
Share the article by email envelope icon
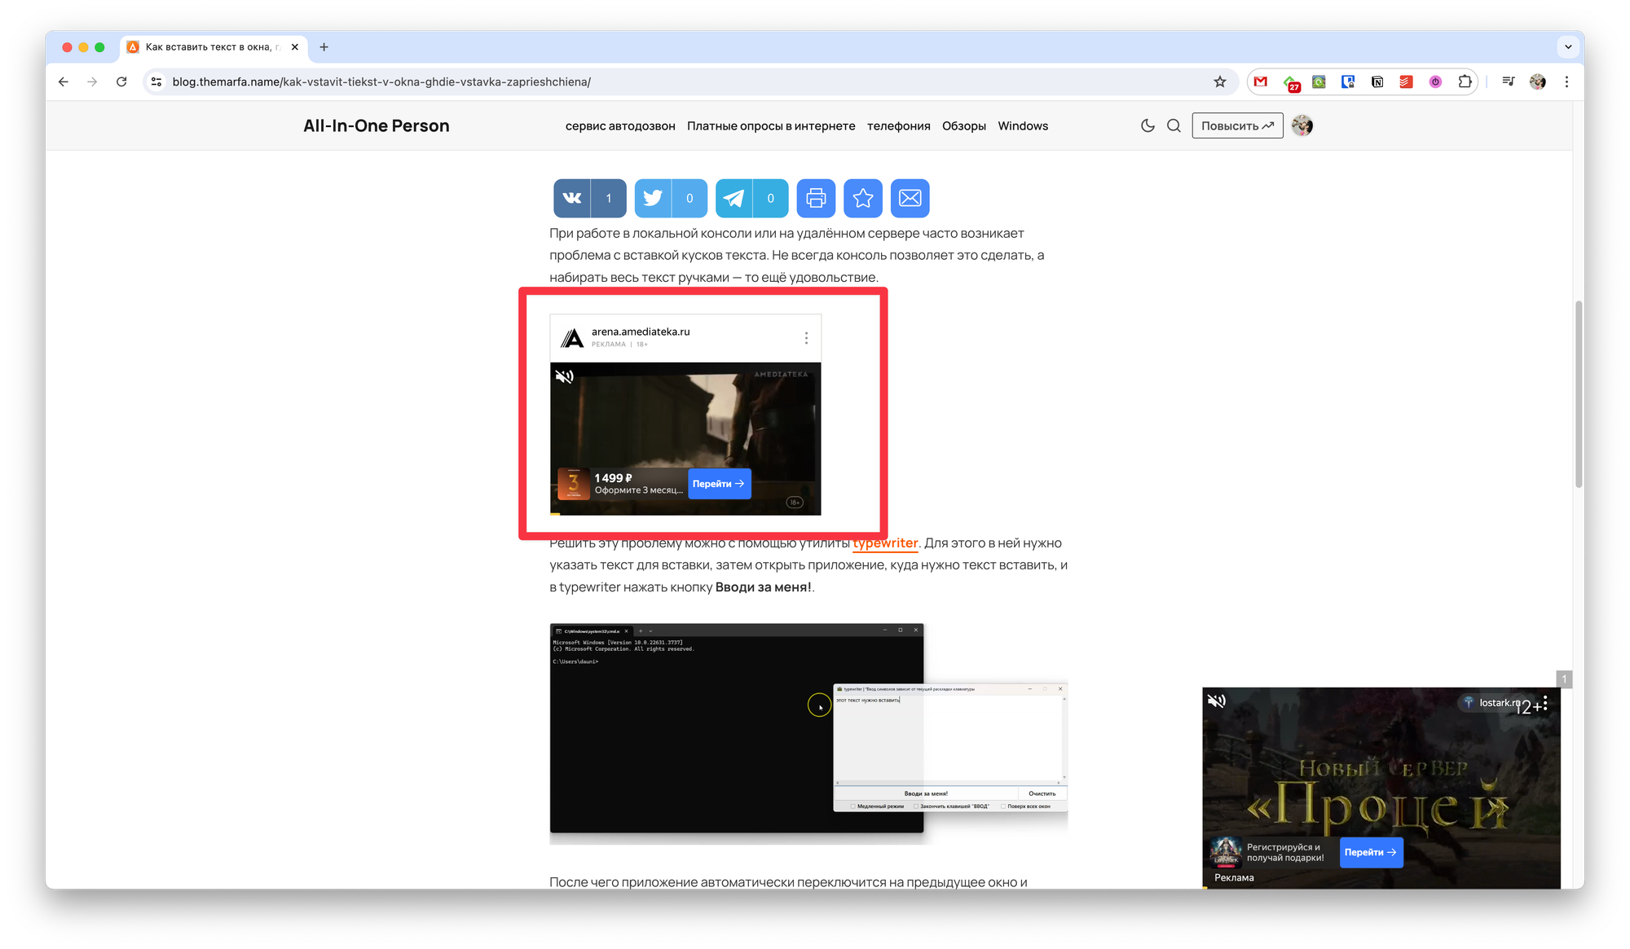click(x=910, y=198)
